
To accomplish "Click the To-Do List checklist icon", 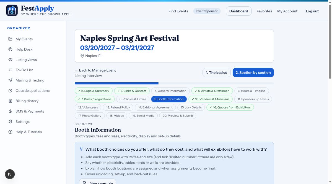I will (11, 70).
